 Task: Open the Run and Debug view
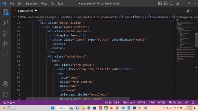(5, 44)
